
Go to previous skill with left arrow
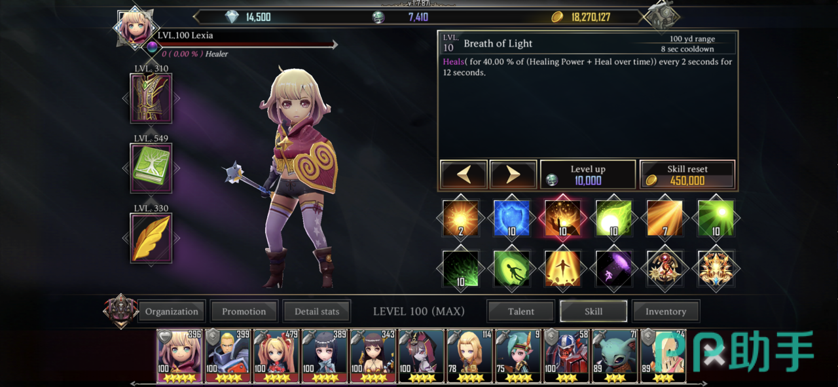[464, 175]
